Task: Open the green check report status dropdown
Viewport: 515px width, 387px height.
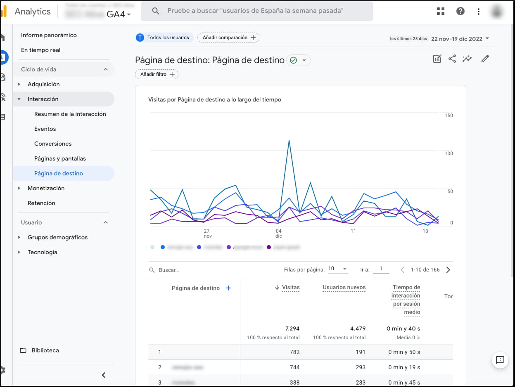Action: [x=299, y=60]
